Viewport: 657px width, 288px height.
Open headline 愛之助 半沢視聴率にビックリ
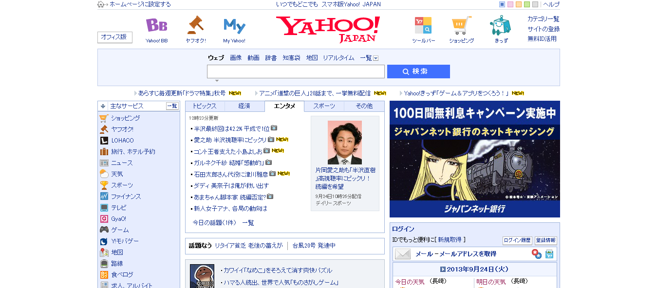click(x=230, y=140)
